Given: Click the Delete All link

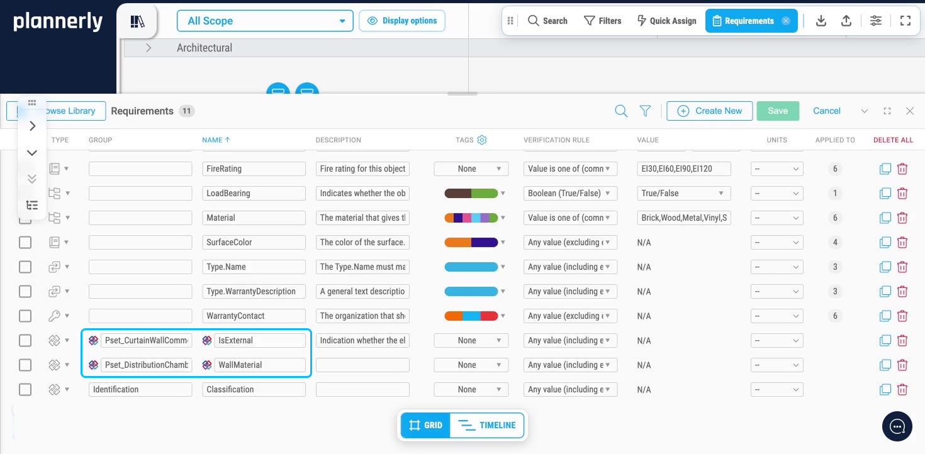Looking at the screenshot, I should tap(893, 140).
